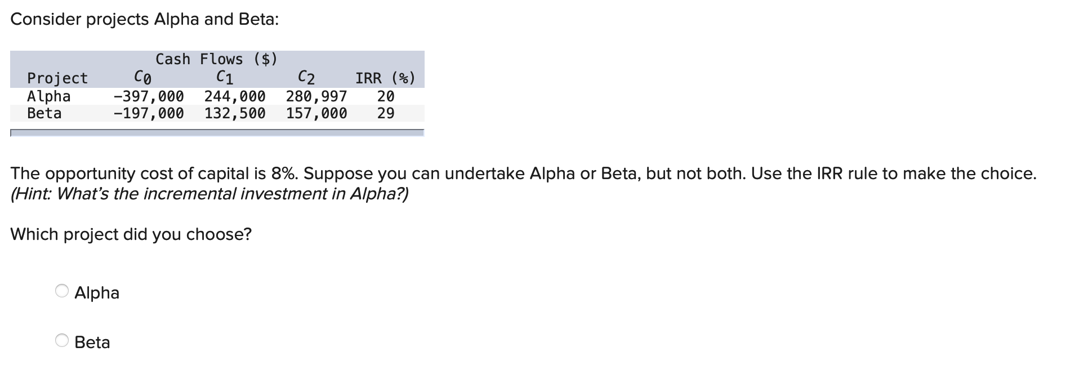
Task: Select the Beta row in the table
Action: [x=45, y=113]
